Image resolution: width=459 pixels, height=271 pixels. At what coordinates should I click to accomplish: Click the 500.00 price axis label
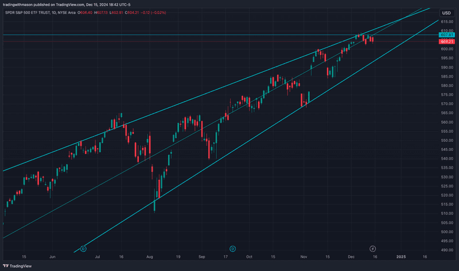[447, 232]
